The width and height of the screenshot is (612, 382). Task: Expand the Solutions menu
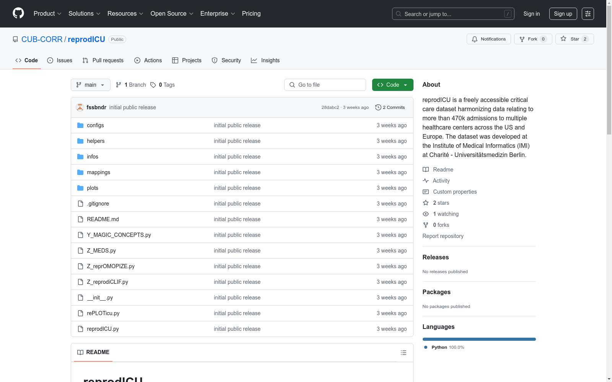point(84,13)
